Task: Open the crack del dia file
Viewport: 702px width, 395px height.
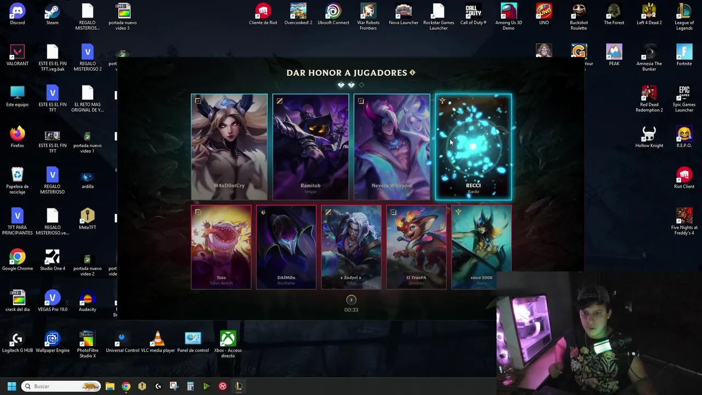Action: click(x=18, y=301)
